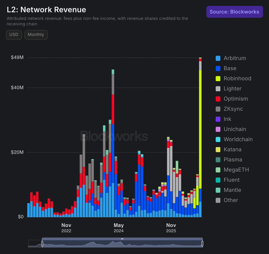
Task: Click the Other legend swatch
Action: (218, 200)
